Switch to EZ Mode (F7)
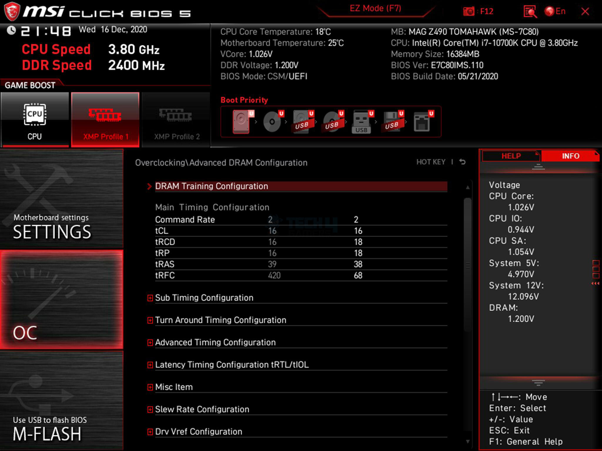 (375, 8)
